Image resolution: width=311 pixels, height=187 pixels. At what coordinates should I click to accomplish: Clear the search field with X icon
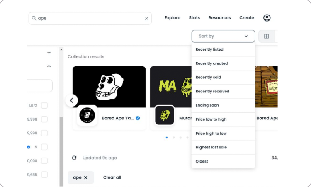click(146, 18)
